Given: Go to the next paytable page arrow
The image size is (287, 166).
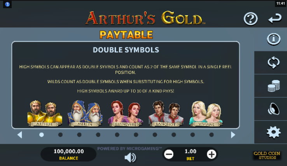Looking at the screenshot, I should click(x=233, y=135).
